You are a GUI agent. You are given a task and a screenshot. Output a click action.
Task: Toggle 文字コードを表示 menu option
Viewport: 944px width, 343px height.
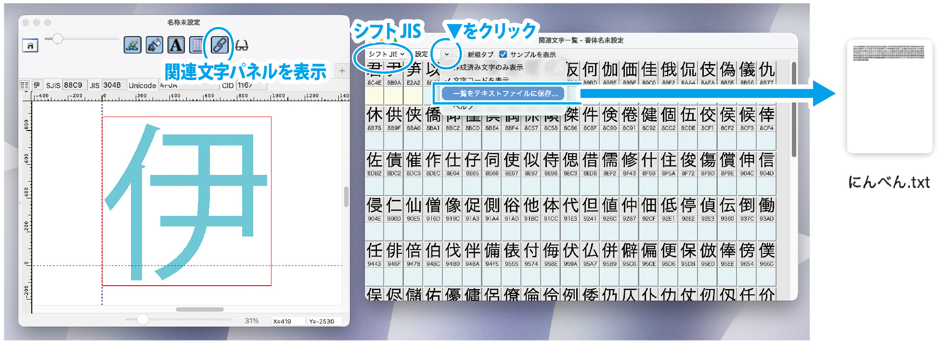pyautogui.click(x=481, y=79)
